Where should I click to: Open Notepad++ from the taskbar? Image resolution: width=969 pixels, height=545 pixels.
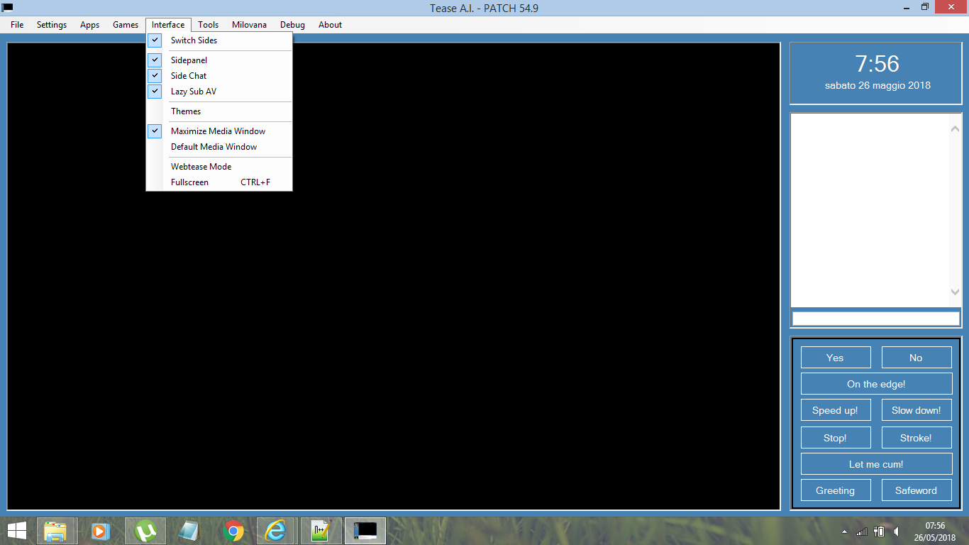[321, 531]
